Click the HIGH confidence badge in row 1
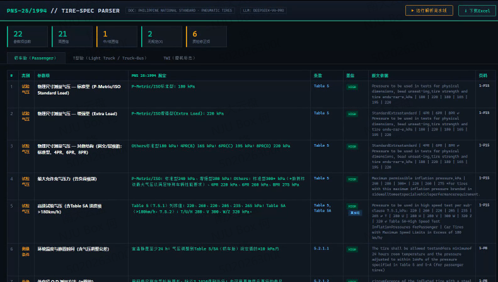This screenshot has width=498, height=282. click(352, 87)
